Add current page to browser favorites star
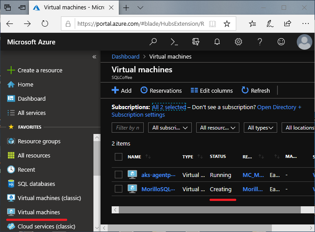 [x=227, y=24]
